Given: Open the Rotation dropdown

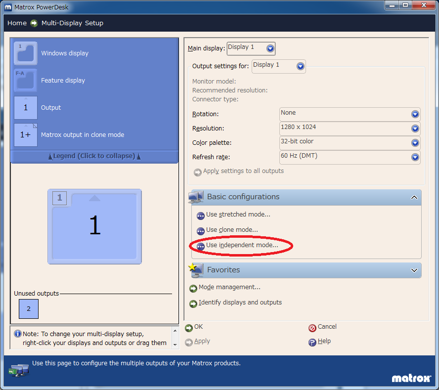Looking at the screenshot, I should point(415,114).
